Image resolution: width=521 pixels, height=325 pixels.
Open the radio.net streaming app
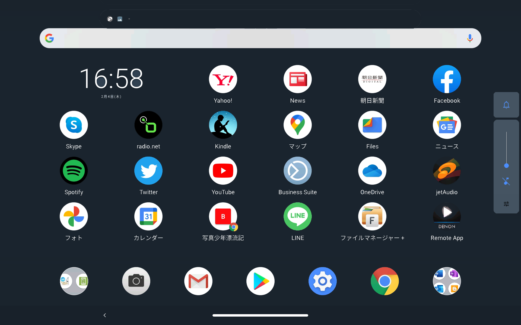pyautogui.click(x=148, y=125)
